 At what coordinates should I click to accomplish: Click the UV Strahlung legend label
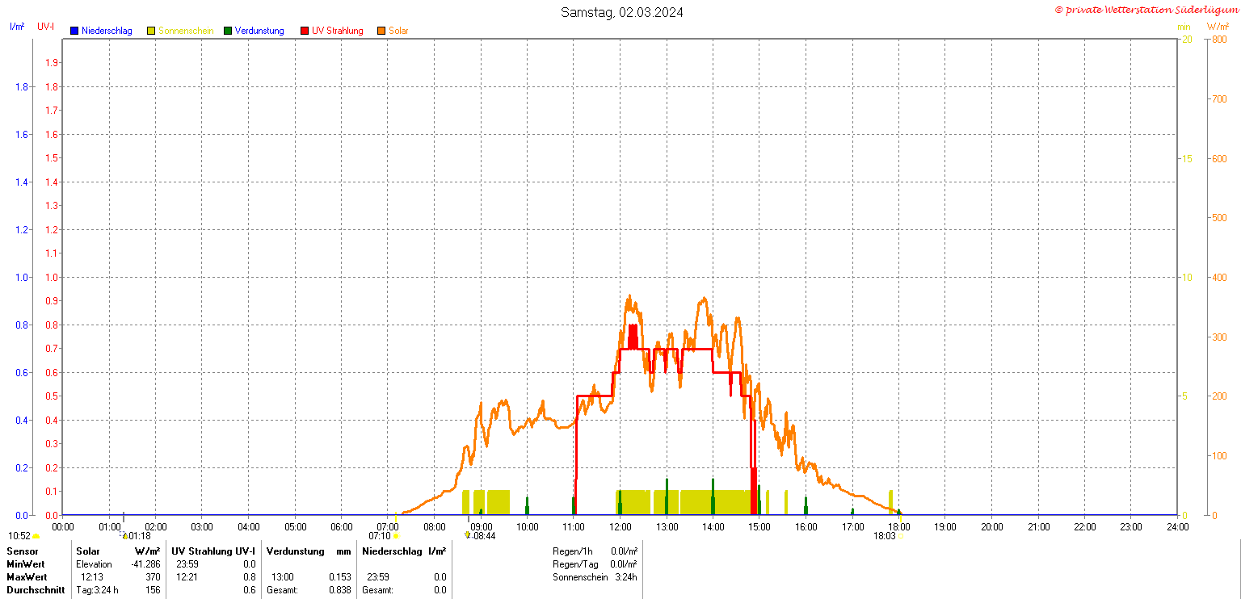point(338,31)
